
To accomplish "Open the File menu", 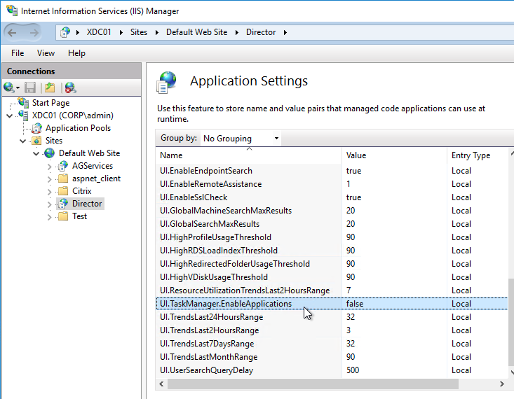I will click(18, 53).
